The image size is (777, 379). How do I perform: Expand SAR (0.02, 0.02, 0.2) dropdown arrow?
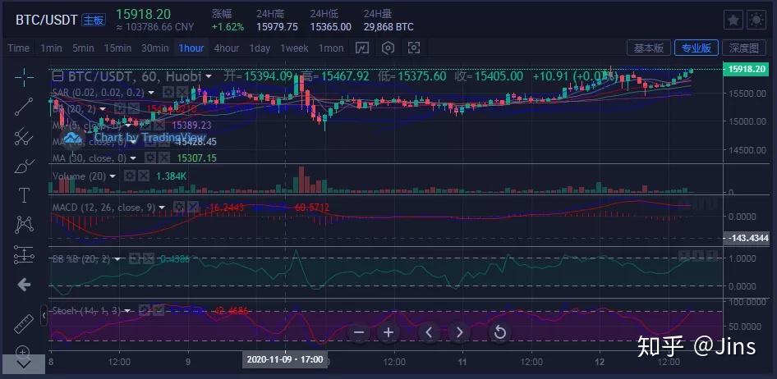tap(151, 93)
